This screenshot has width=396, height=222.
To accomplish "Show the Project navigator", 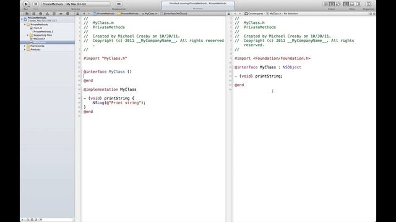I will click(x=27, y=14).
